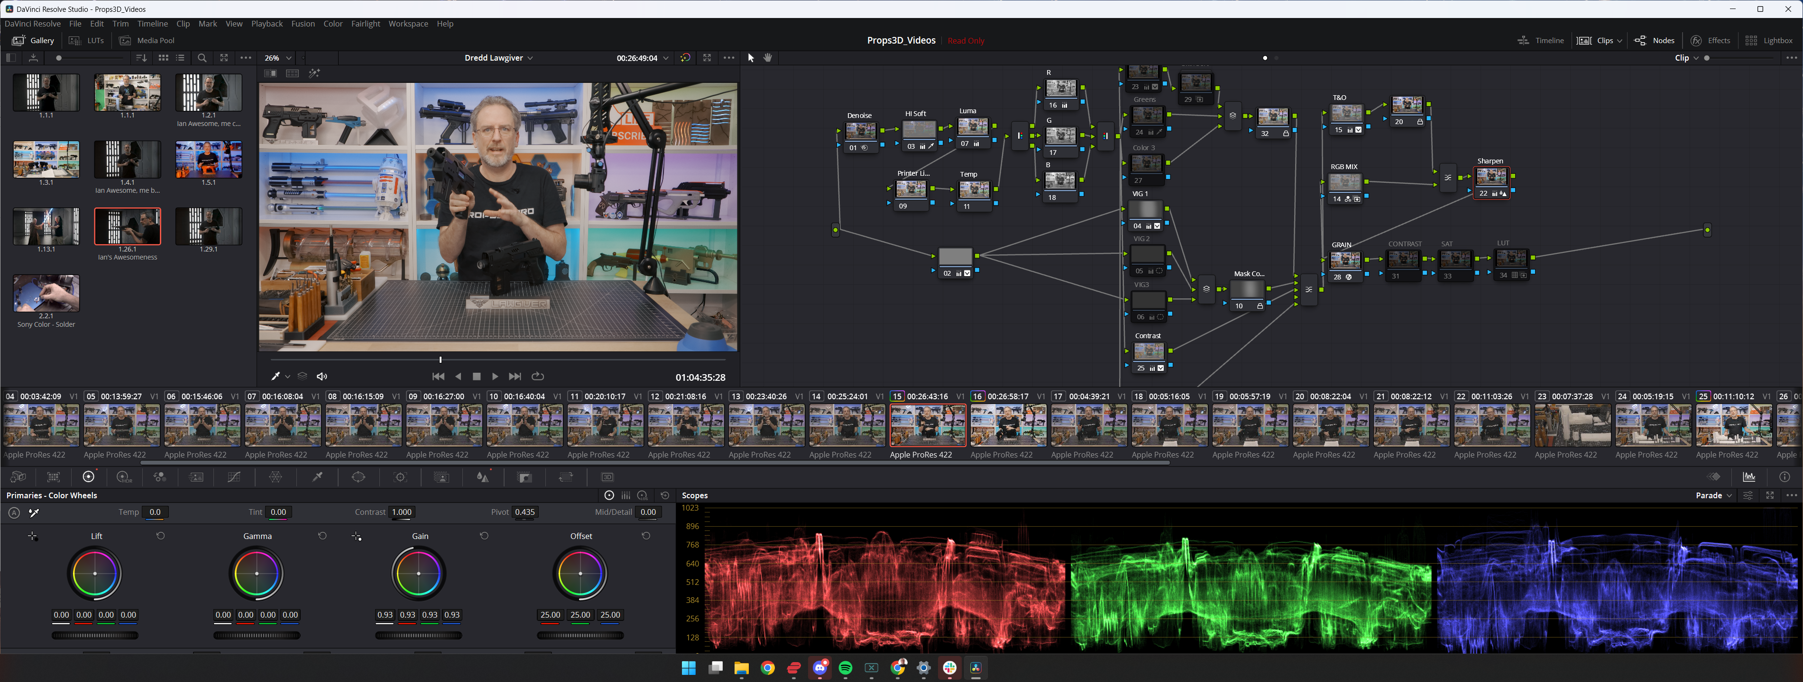The width and height of the screenshot is (1803, 682).
Task: Toggle the Media Pool panel
Action: click(147, 41)
